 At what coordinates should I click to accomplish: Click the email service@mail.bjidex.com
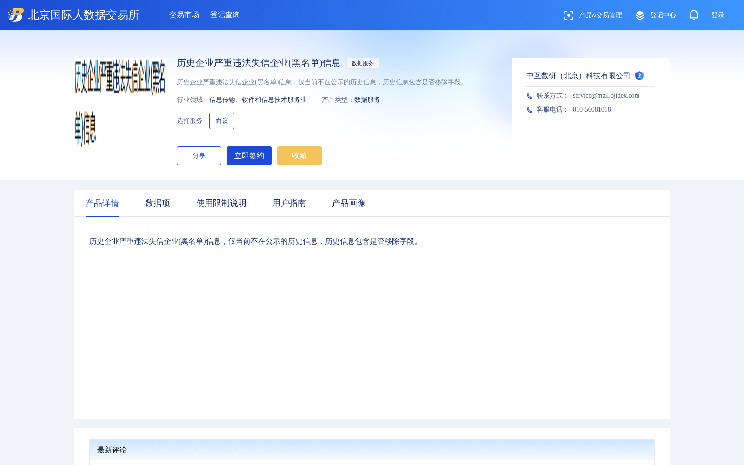pyautogui.click(x=606, y=96)
